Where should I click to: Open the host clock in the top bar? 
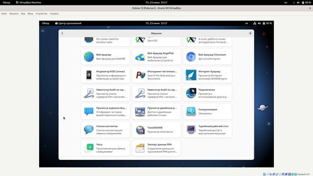click(156, 2)
